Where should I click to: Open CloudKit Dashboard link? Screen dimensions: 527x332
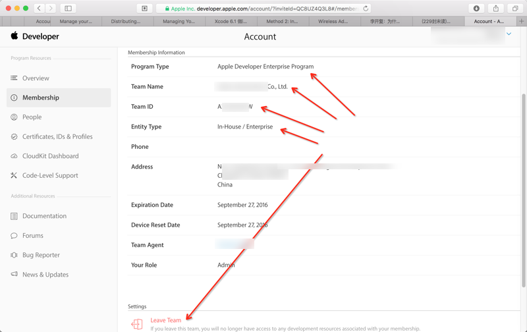tap(51, 156)
